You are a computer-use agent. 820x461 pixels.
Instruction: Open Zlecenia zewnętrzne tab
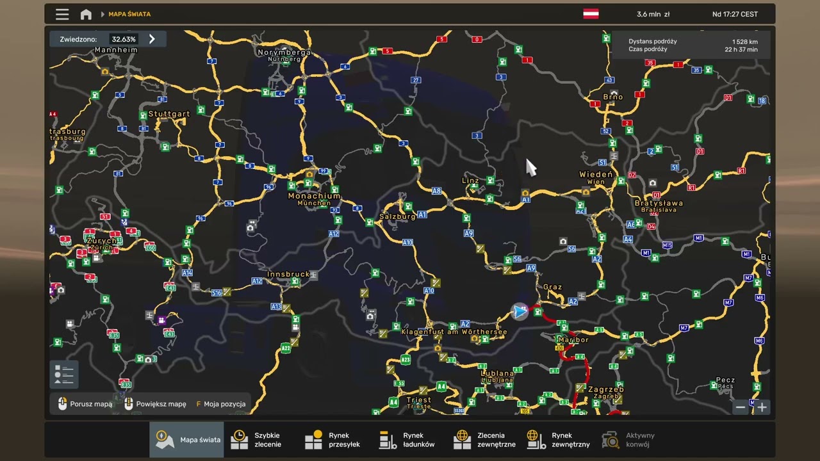pyautogui.click(x=485, y=440)
